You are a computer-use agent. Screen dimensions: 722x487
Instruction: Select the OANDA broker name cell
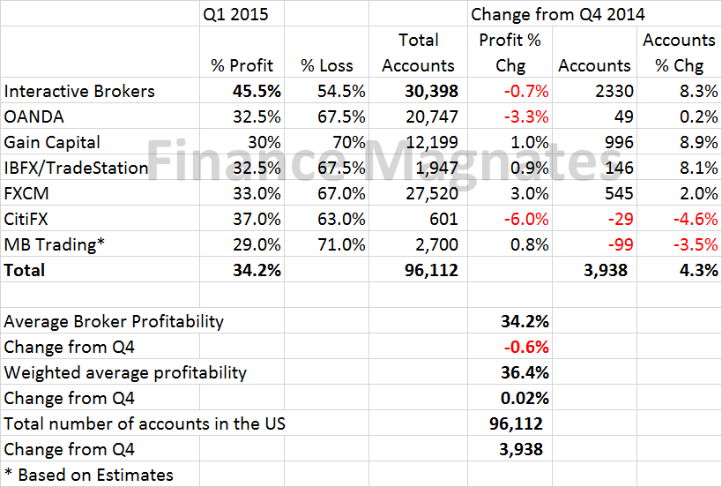pyautogui.click(x=34, y=116)
